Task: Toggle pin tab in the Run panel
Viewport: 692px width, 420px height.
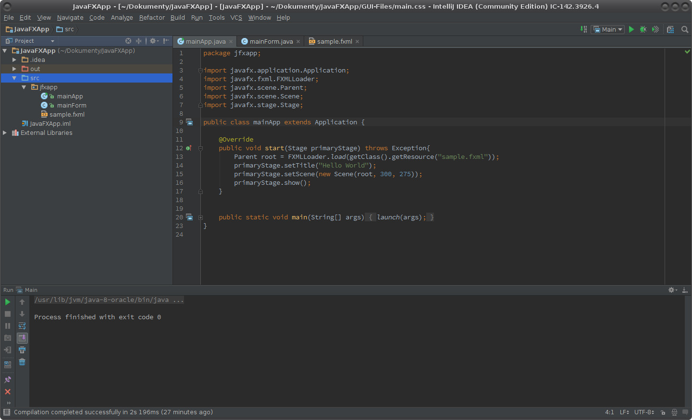Action: (8, 380)
